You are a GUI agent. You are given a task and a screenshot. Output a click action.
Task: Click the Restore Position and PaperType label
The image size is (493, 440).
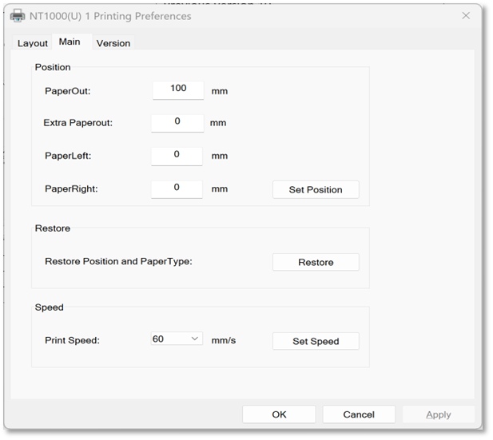(x=118, y=261)
